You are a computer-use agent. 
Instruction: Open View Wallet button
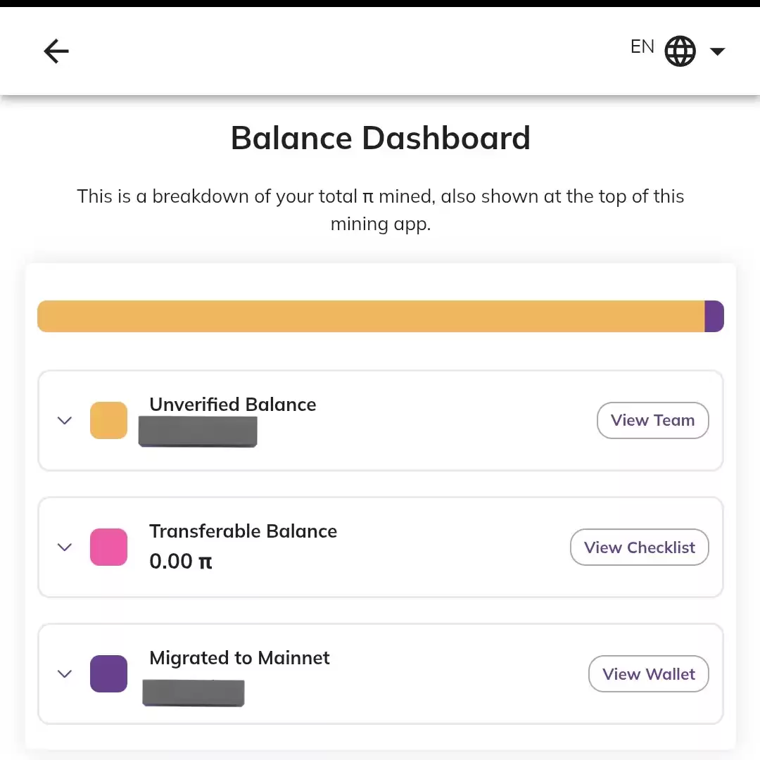point(649,673)
